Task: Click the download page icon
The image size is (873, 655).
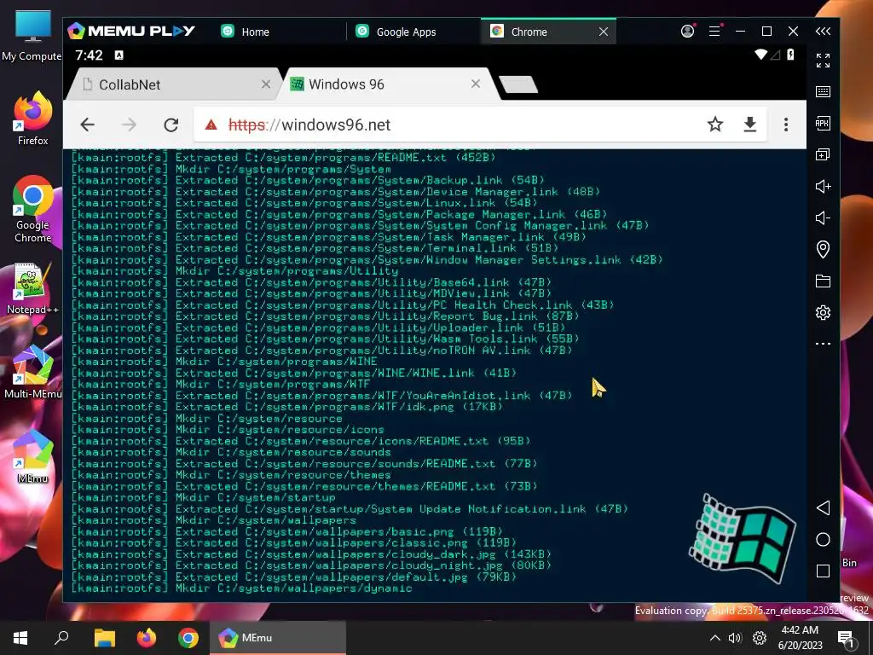Action: point(750,125)
